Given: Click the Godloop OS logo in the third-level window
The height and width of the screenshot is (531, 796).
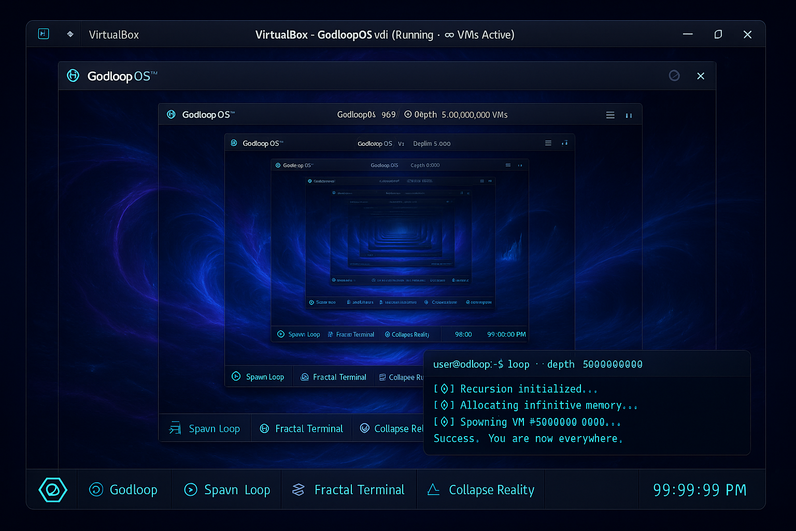Looking at the screenshot, I should pos(234,143).
